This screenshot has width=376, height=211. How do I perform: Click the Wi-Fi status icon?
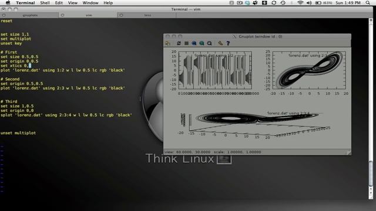point(300,3)
